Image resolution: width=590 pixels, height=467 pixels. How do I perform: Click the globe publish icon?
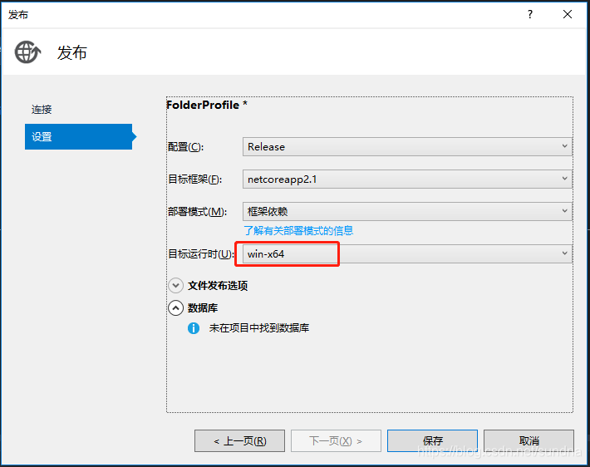pyautogui.click(x=27, y=52)
